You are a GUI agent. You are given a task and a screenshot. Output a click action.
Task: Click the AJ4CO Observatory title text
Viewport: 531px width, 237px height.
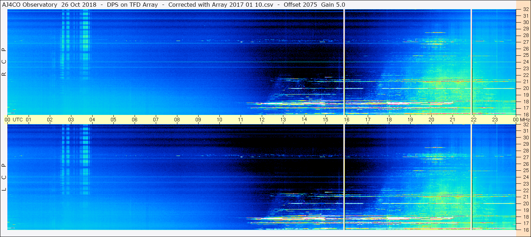30,5
